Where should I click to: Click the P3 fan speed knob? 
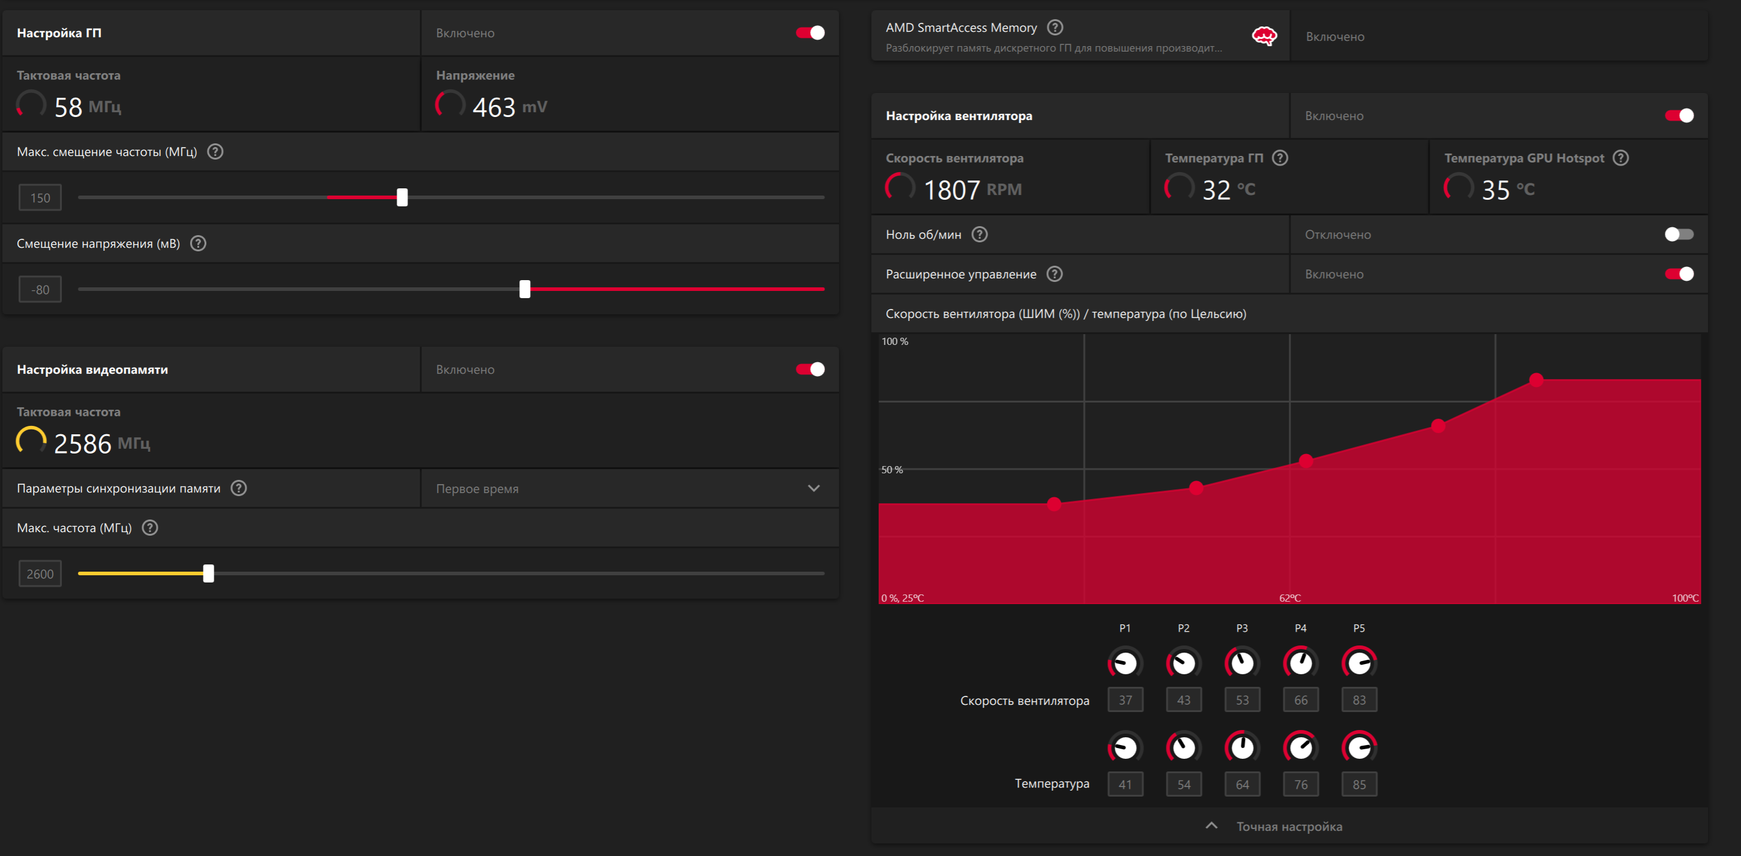click(x=1241, y=663)
